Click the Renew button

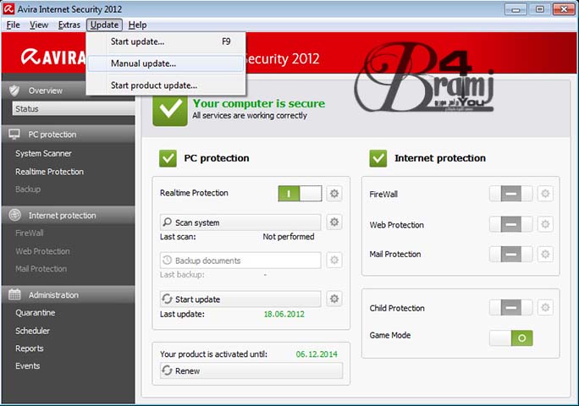pyautogui.click(x=251, y=370)
